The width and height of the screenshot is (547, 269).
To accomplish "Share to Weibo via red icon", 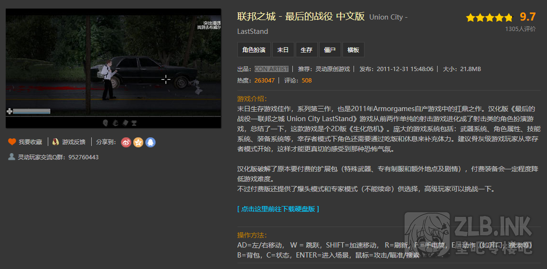I will 126,142.
